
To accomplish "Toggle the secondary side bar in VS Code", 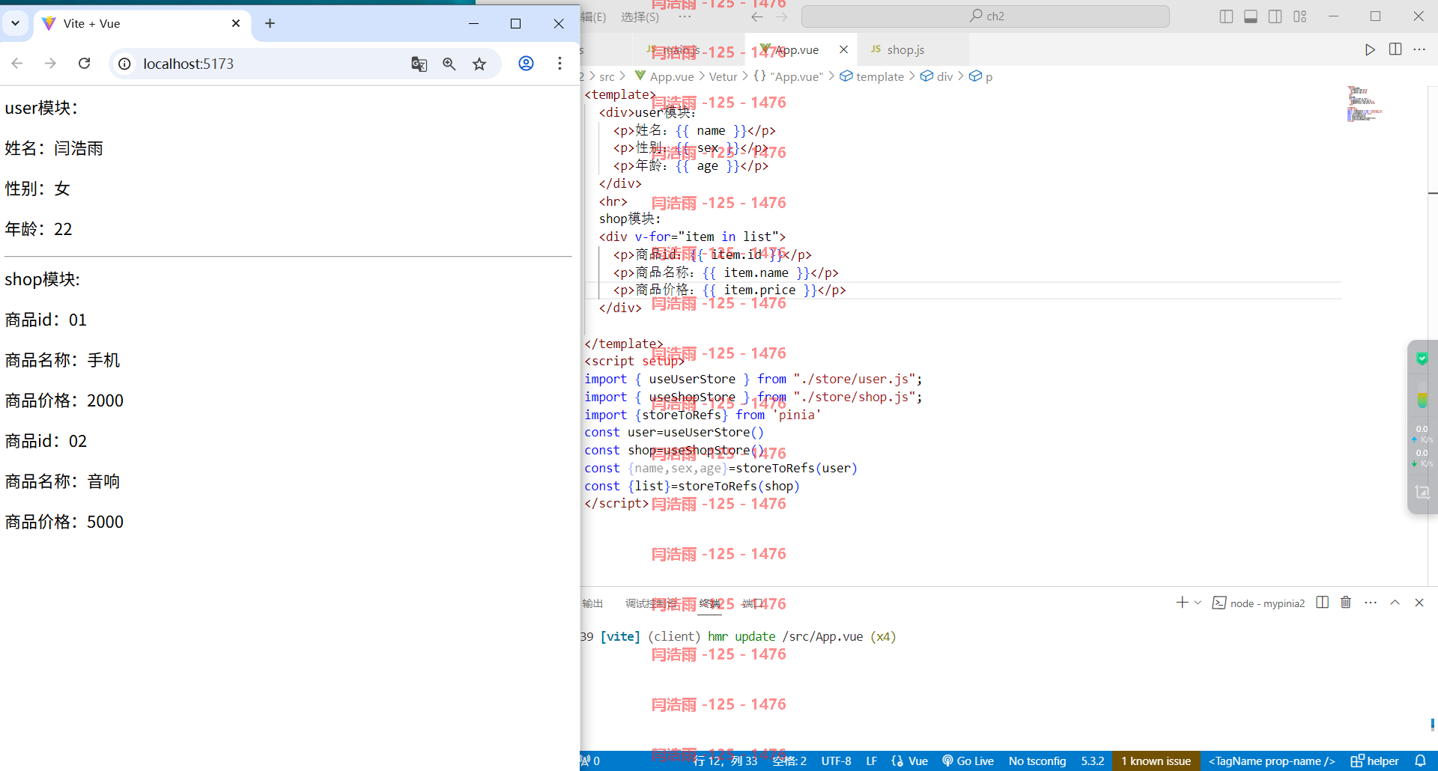I will tap(1275, 16).
